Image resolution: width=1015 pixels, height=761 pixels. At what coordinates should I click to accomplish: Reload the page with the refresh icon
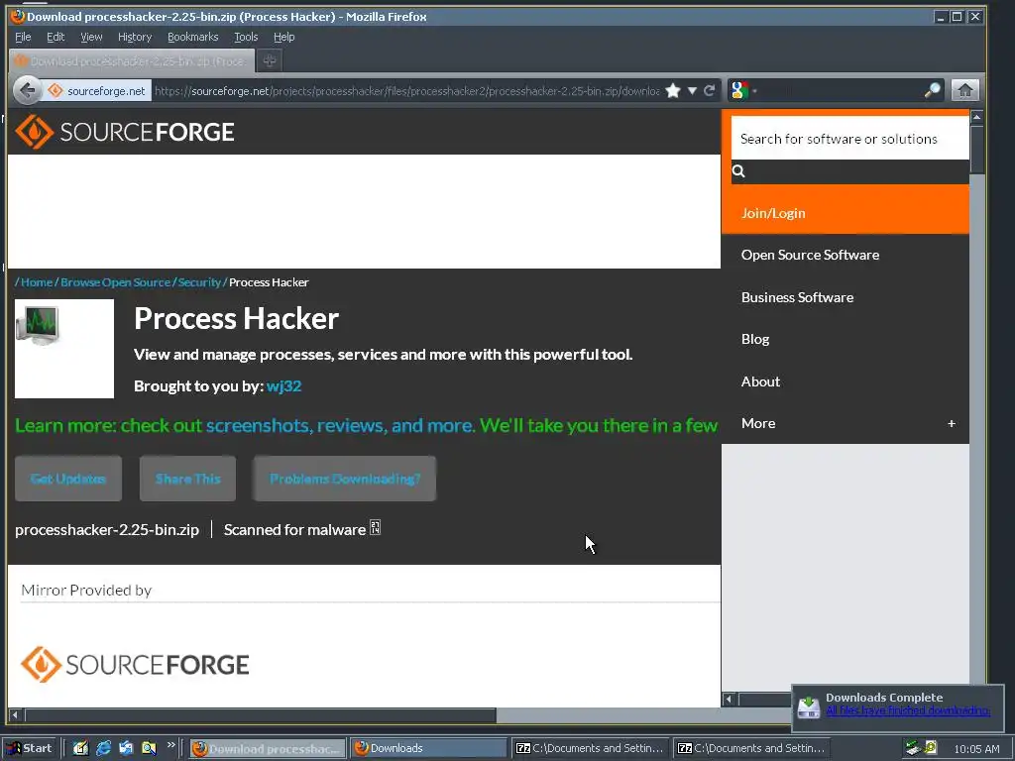pos(710,90)
